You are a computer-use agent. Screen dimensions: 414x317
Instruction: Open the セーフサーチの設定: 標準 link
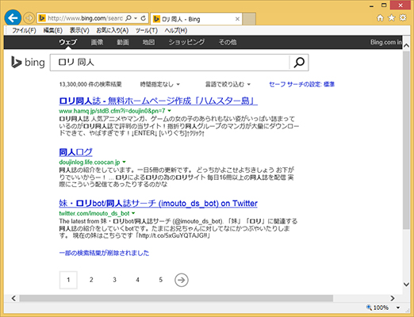[301, 84]
